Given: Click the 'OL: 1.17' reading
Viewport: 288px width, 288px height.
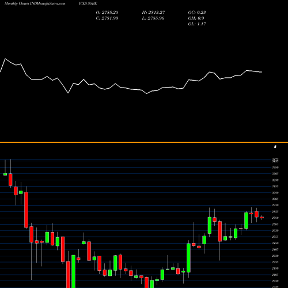Looking at the screenshot, I should [197, 24].
